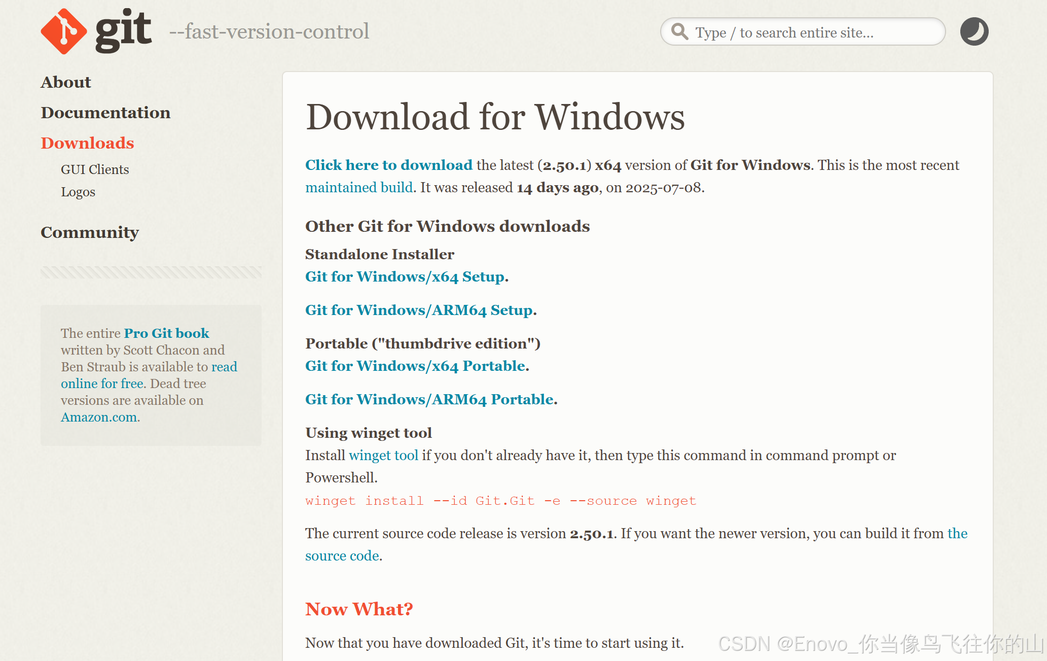Open the About section
The height and width of the screenshot is (661, 1047).
(66, 82)
